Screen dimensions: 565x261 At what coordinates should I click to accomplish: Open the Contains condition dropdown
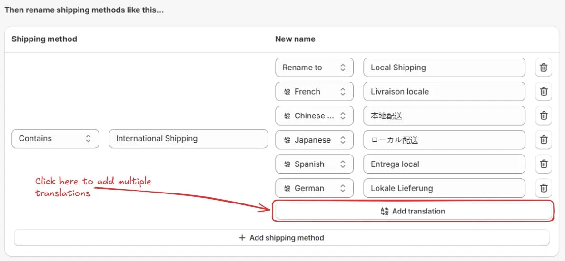coord(55,139)
